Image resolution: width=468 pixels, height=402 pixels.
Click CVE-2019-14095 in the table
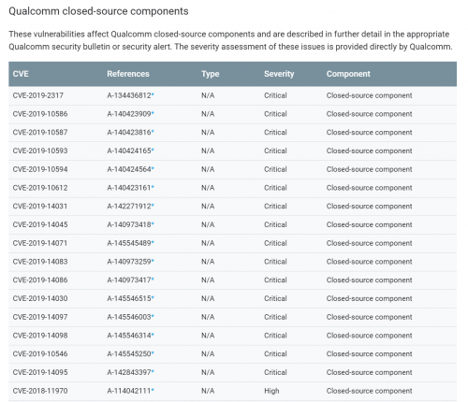point(40,372)
